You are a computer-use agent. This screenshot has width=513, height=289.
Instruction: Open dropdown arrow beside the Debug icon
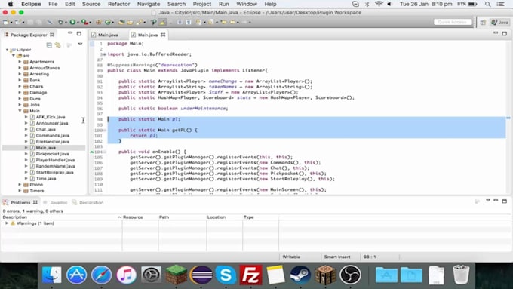coord(66,23)
